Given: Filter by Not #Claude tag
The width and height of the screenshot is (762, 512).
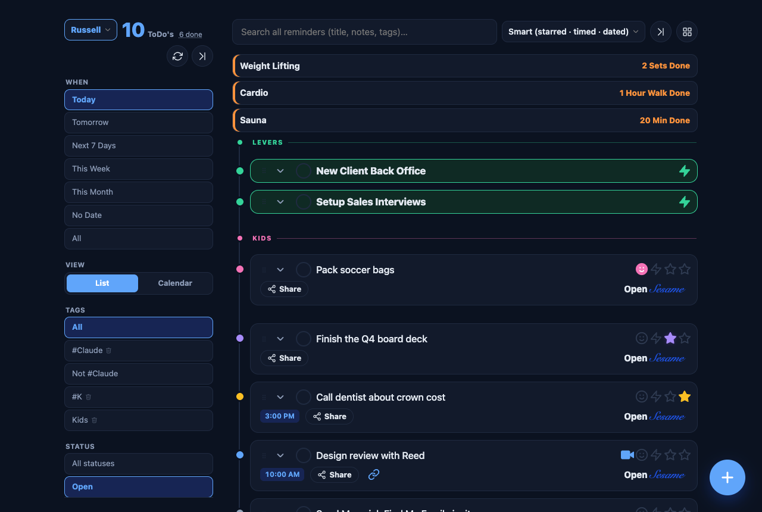Looking at the screenshot, I should coord(139,374).
